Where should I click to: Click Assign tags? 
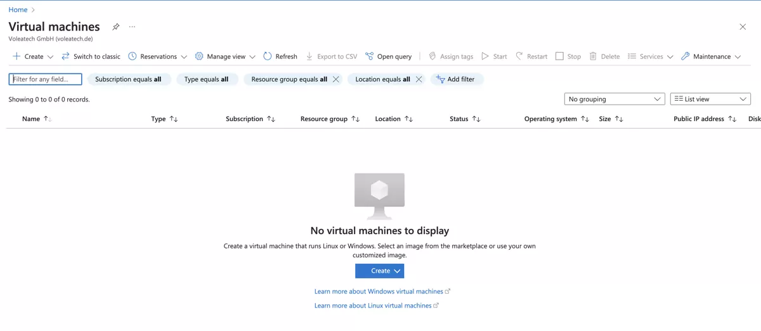(451, 56)
